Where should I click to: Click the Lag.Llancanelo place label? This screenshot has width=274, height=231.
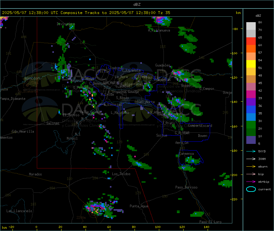(x=19, y=211)
